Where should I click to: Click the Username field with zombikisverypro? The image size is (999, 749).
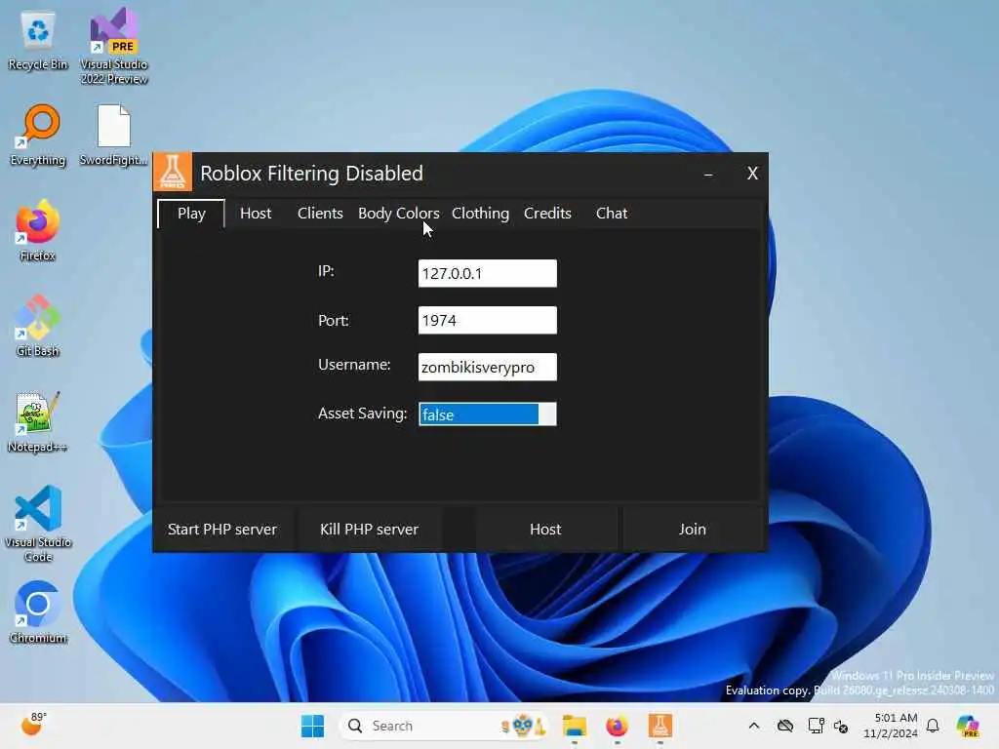tap(488, 367)
